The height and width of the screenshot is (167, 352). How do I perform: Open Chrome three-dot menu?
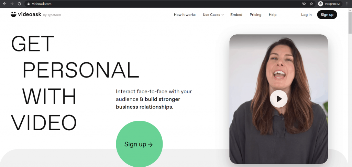(x=347, y=4)
